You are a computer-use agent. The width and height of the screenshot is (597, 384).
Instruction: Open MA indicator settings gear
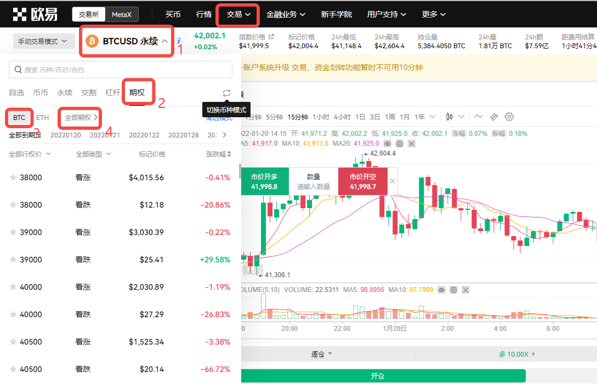click(x=400, y=144)
